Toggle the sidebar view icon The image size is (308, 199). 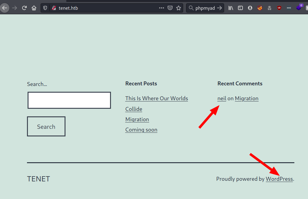tap(240, 8)
